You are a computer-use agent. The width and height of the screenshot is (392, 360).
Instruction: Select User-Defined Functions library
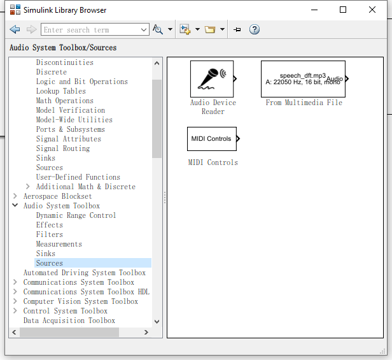(78, 177)
